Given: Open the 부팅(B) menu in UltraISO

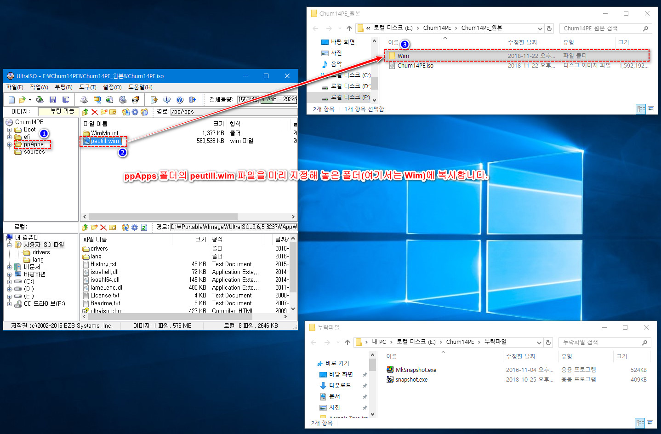Looking at the screenshot, I should [x=63, y=87].
